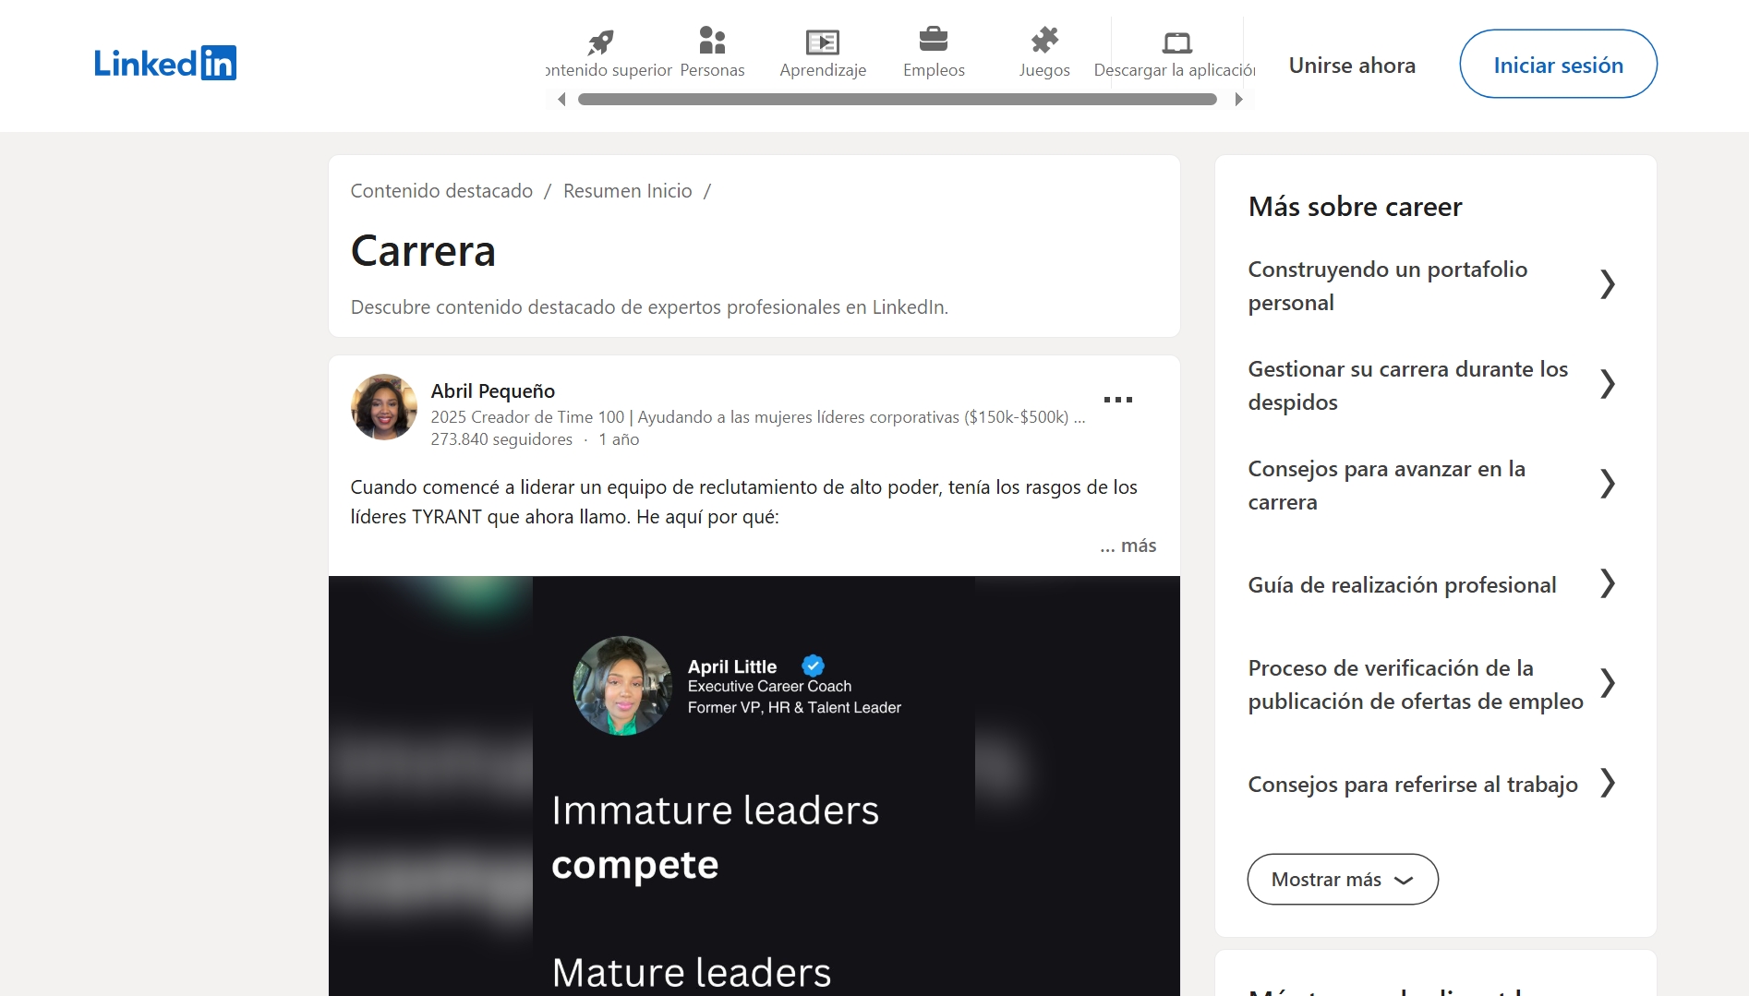Click Unirse ahora link
The image size is (1749, 996).
(1352, 66)
